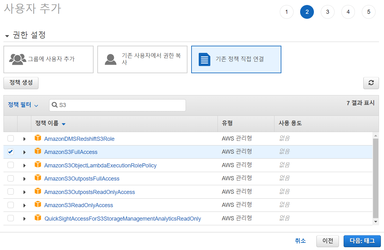Open the 정책 필터 dropdown

(23, 105)
